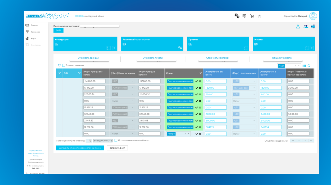
Task: Click the favorites star icon
Action: click(x=260, y=16)
